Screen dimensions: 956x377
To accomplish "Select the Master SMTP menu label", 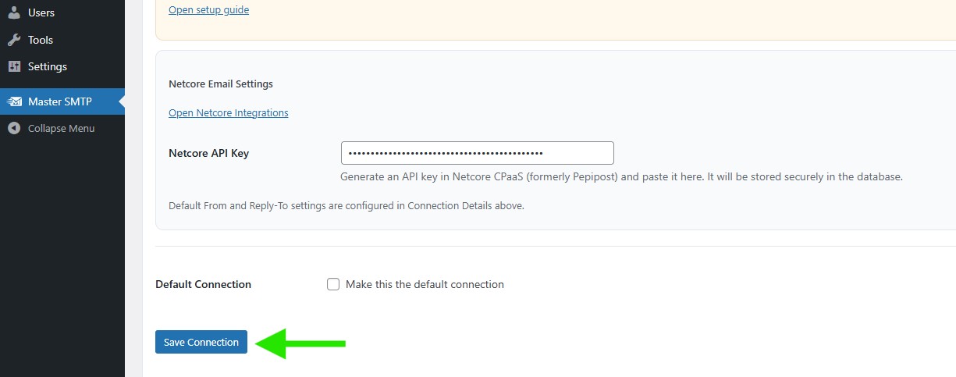I will pyautogui.click(x=60, y=101).
